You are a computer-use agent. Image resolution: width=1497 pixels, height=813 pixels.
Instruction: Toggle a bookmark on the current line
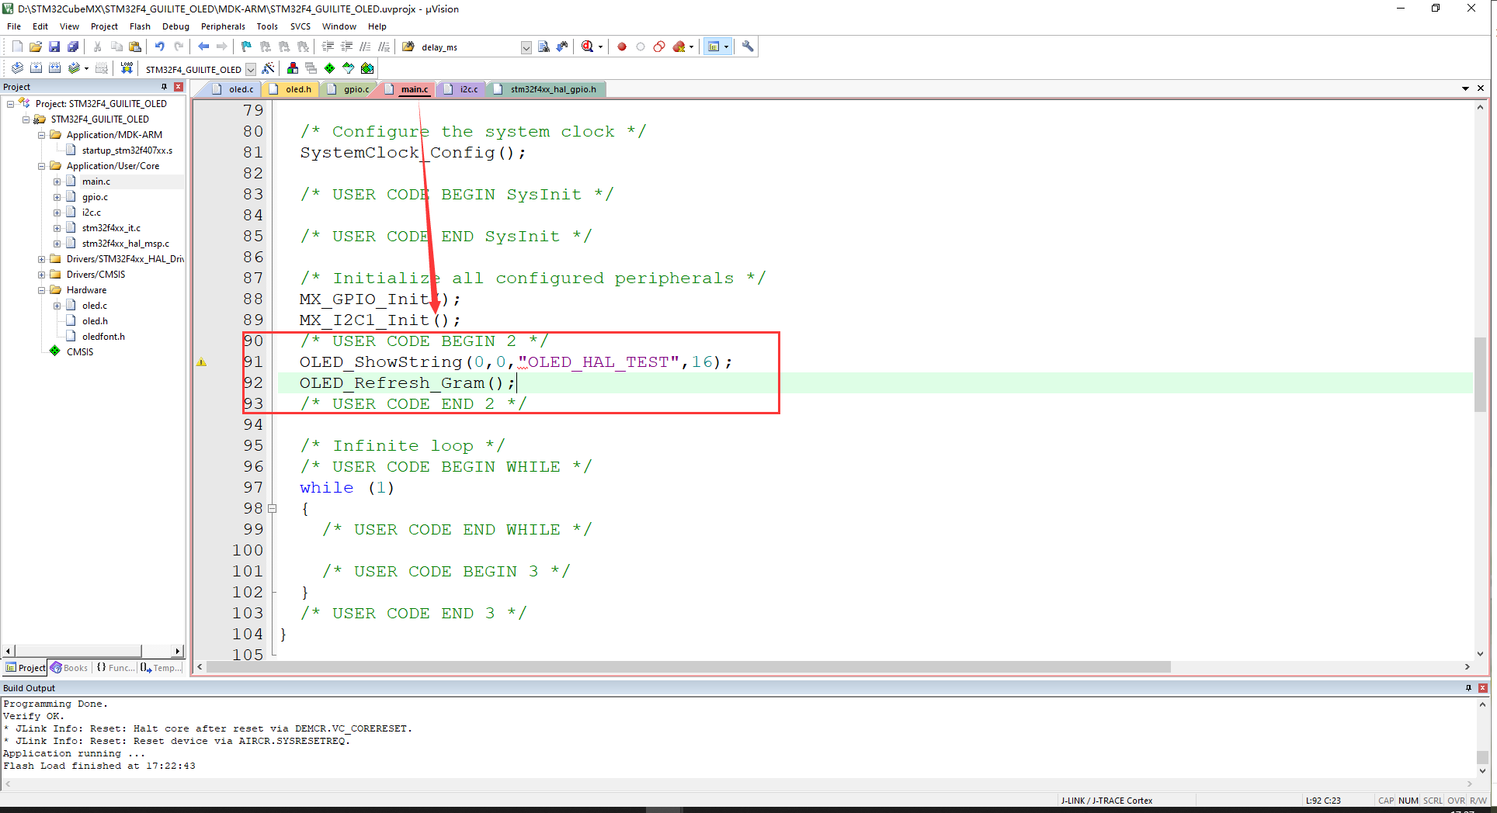tap(245, 47)
